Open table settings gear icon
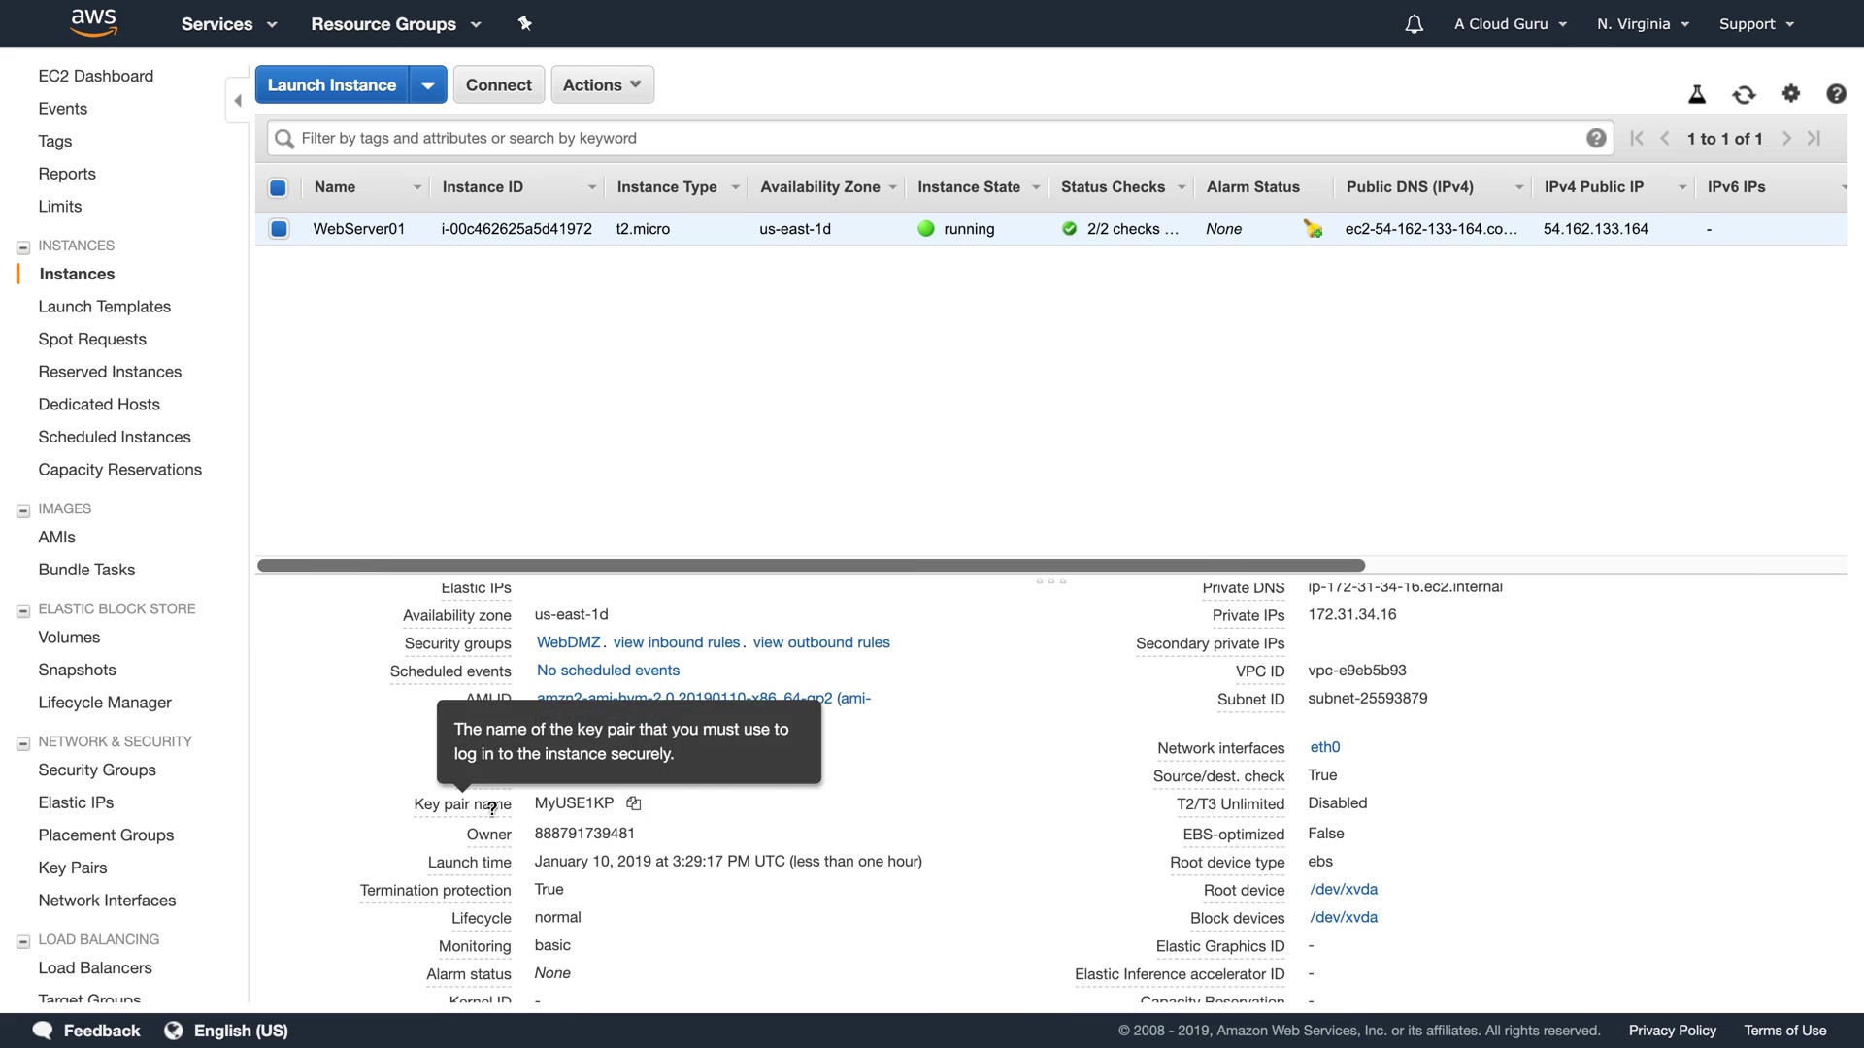The image size is (1864, 1048). pos(1791,94)
